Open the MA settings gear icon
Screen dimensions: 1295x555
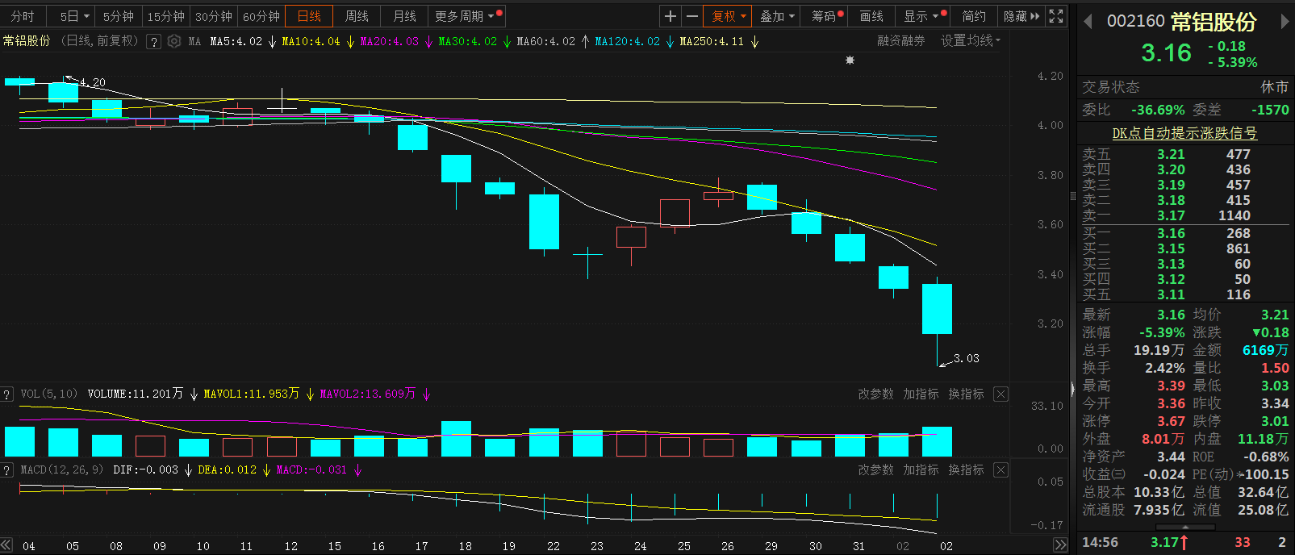pos(174,41)
